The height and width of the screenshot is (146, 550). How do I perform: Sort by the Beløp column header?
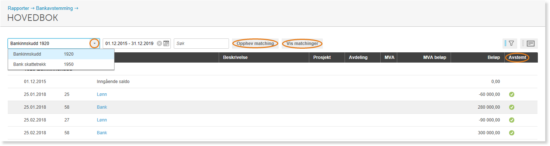pyautogui.click(x=493, y=57)
